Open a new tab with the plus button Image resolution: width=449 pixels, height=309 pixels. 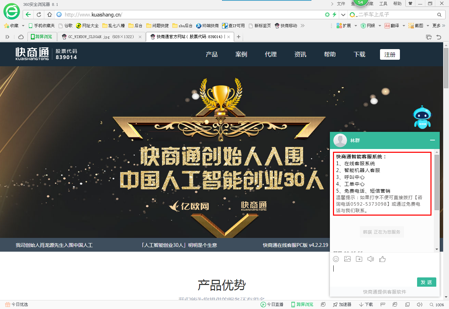(x=239, y=37)
